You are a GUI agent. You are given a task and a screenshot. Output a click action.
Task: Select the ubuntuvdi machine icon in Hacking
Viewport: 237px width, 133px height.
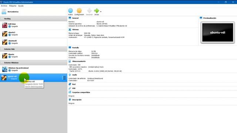pyautogui.click(x=5, y=42)
